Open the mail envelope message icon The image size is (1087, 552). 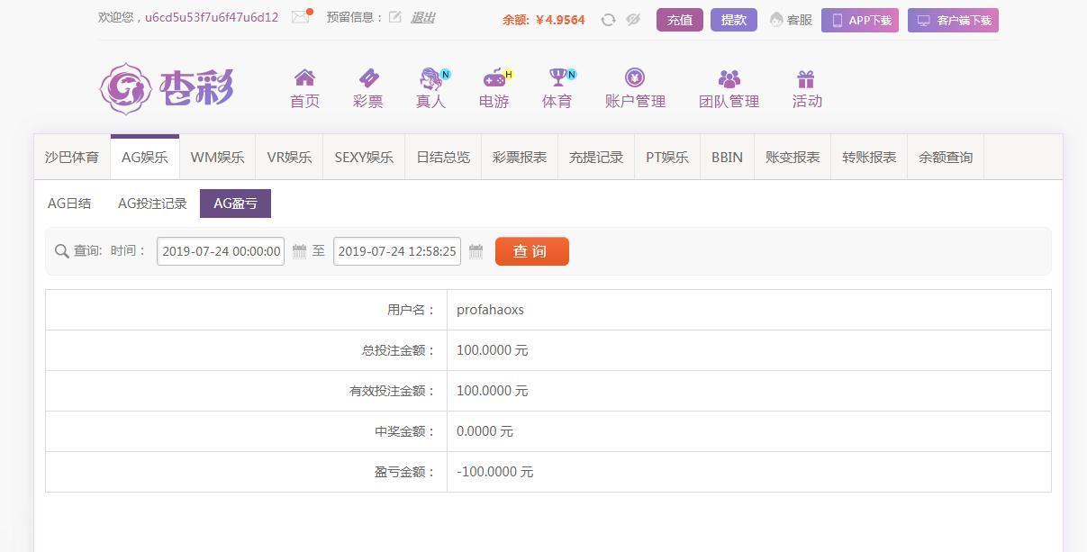point(300,17)
